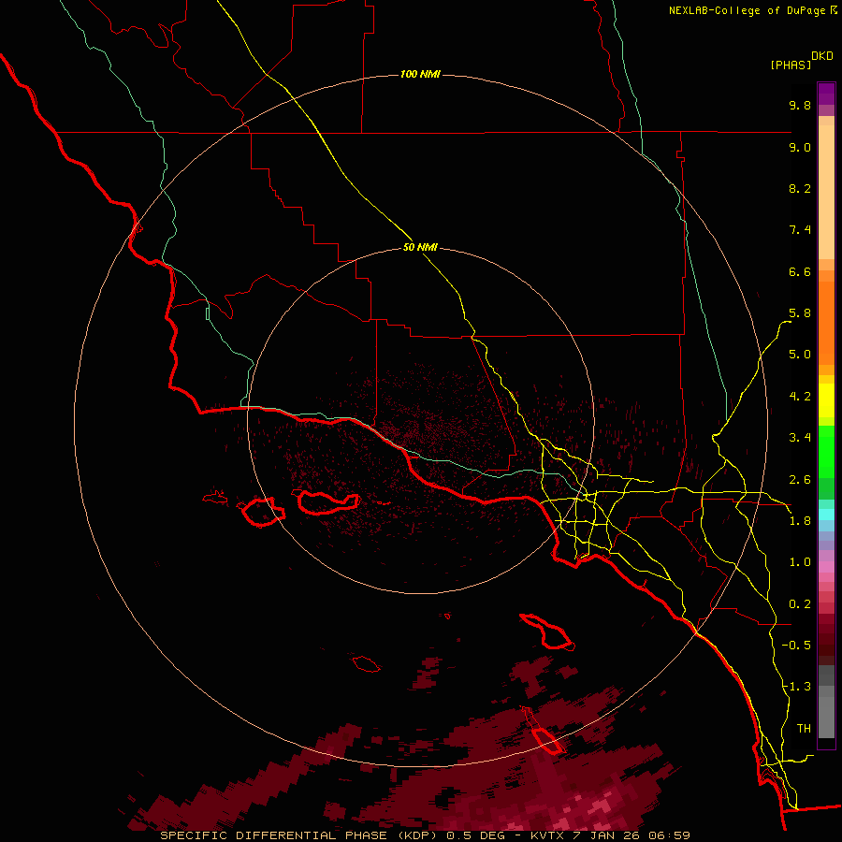The width and height of the screenshot is (842, 842).
Task: Click the SPECIFIC DIFFERENTIAL PHASE title text
Action: [273, 835]
